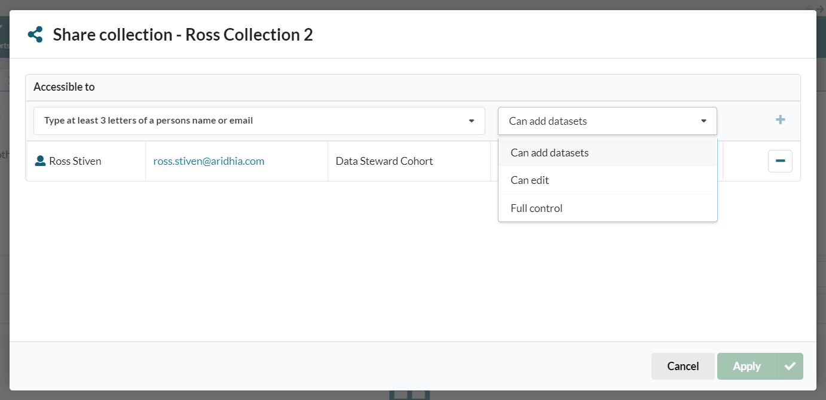Image resolution: width=826 pixels, height=400 pixels.
Task: Click the caret arrow in person search field
Action: tap(472, 121)
